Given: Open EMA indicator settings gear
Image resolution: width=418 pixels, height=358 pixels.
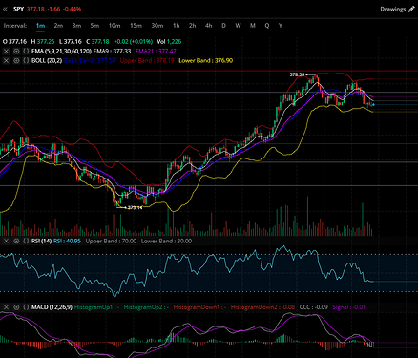Looking at the screenshot, I should point(16,51).
